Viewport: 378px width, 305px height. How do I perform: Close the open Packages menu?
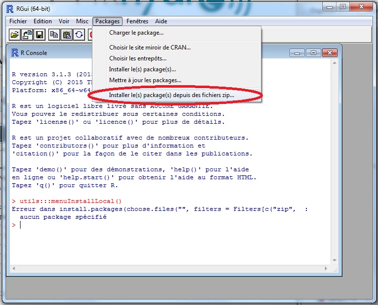pyautogui.click(x=108, y=21)
